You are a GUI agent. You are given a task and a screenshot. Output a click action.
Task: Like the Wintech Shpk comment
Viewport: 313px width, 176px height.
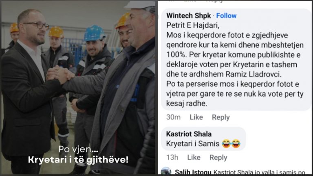[x=196, y=117]
